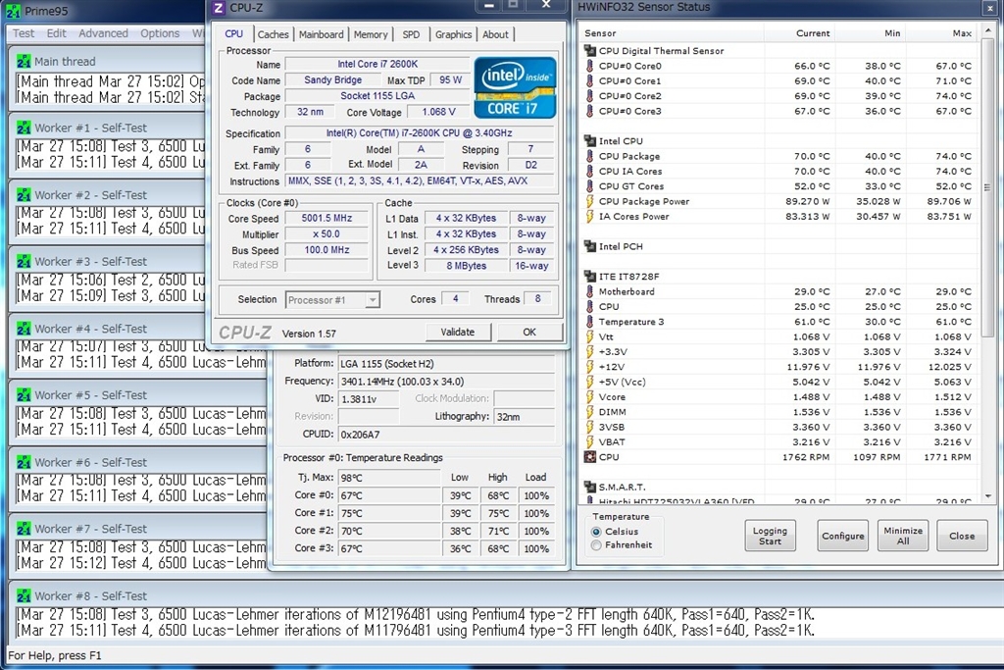1004x670 pixels.
Task: Click the thermometer icon beside CPU#0 Core0
Action: click(x=589, y=66)
